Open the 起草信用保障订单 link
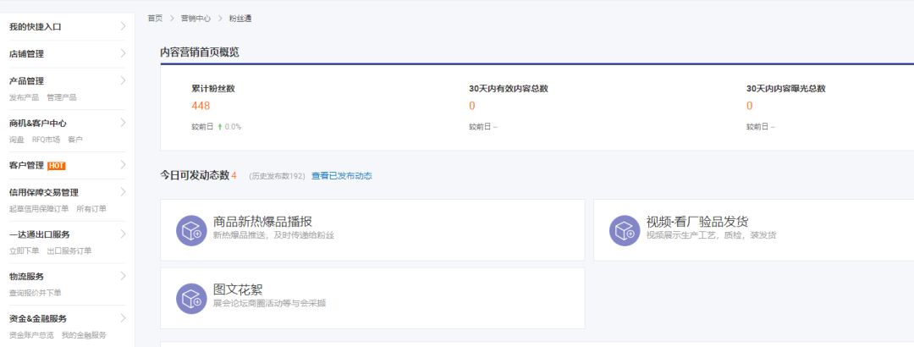Screen dimensions: 914x347 [38, 209]
